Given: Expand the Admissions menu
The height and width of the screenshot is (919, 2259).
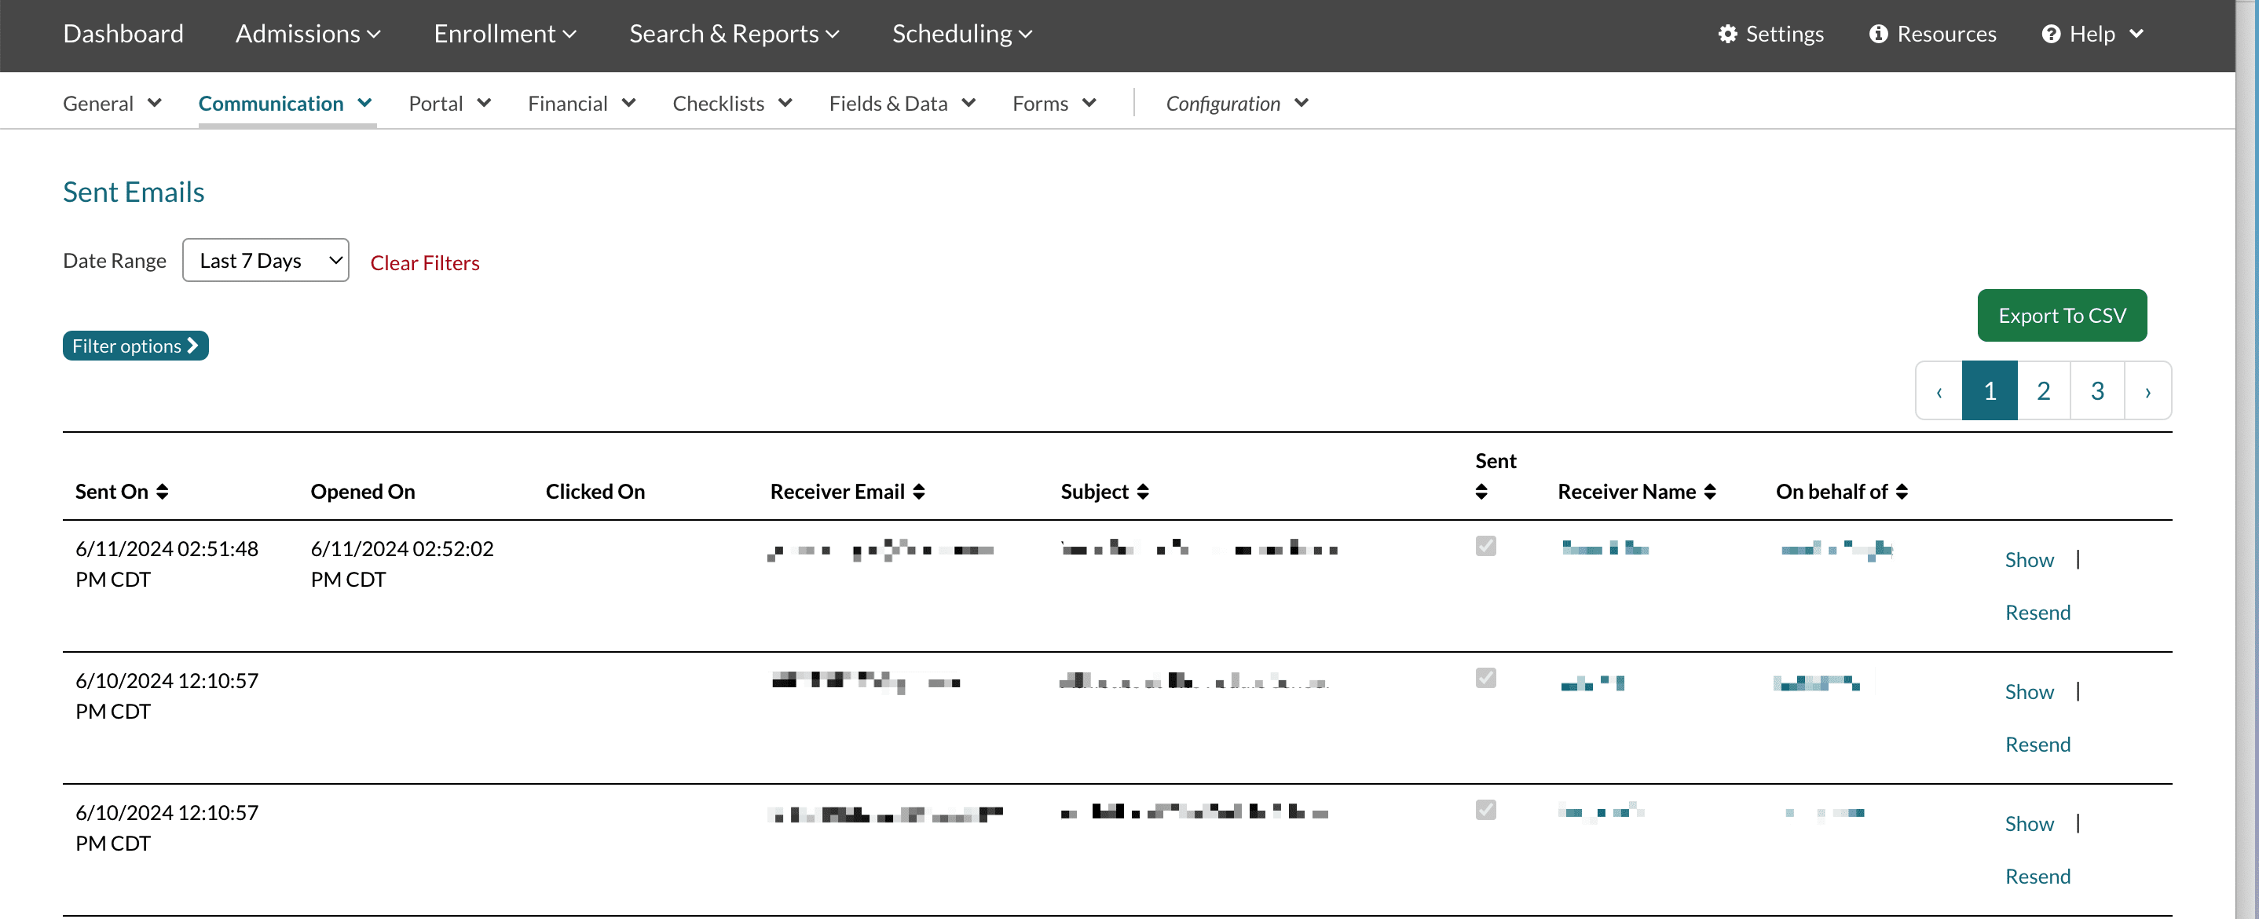Looking at the screenshot, I should coord(308,33).
